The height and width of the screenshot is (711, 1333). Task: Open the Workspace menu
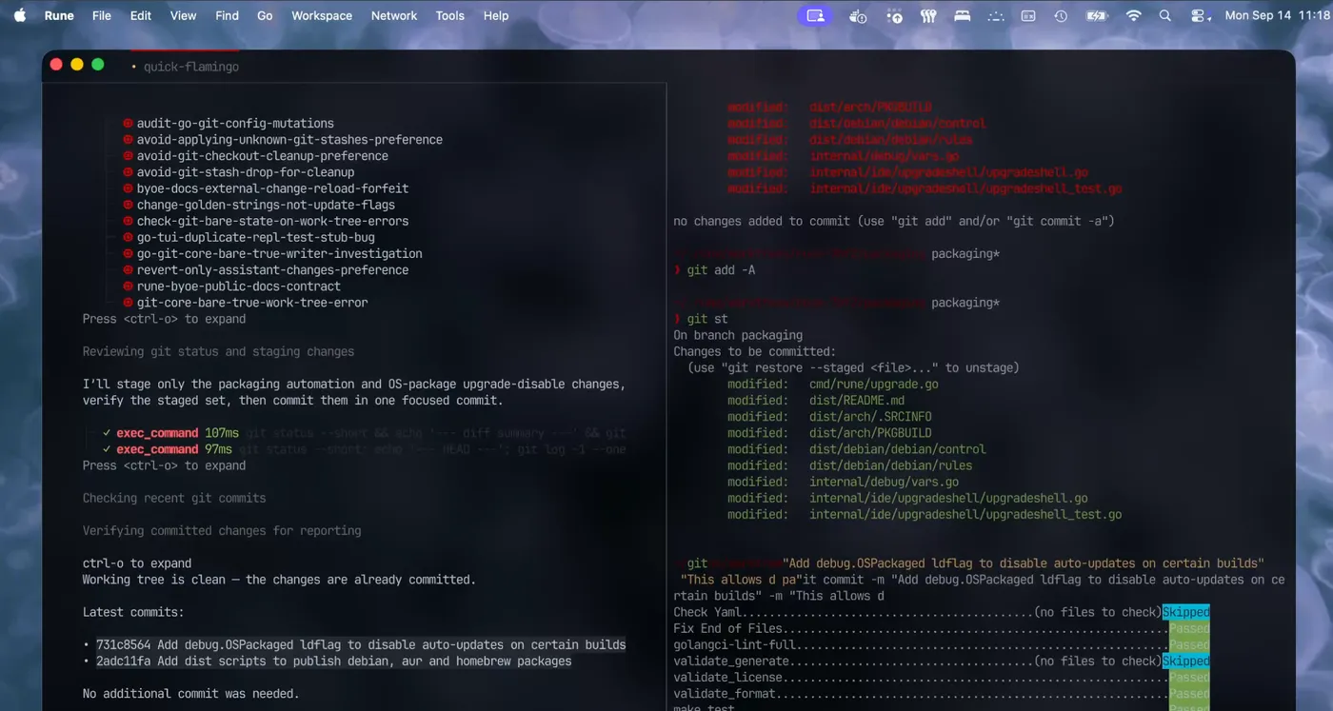tap(322, 15)
